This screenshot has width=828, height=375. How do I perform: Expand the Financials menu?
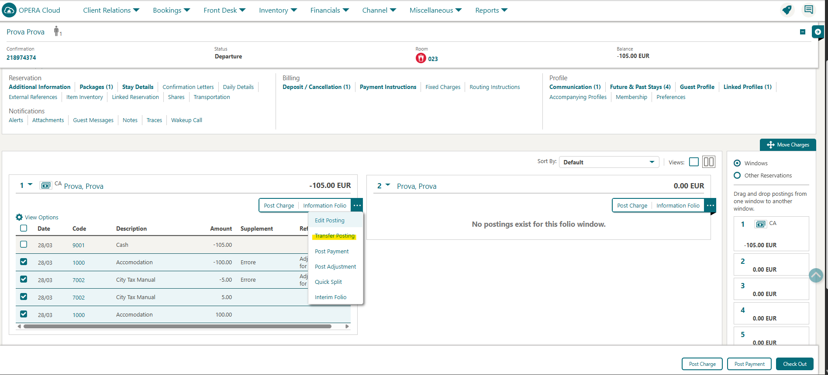pyautogui.click(x=329, y=10)
